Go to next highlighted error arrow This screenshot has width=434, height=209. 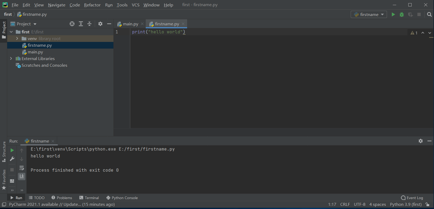point(430,33)
